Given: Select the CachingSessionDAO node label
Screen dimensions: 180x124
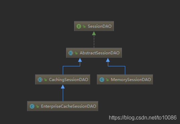Looking at the screenshot, I should [68, 80].
